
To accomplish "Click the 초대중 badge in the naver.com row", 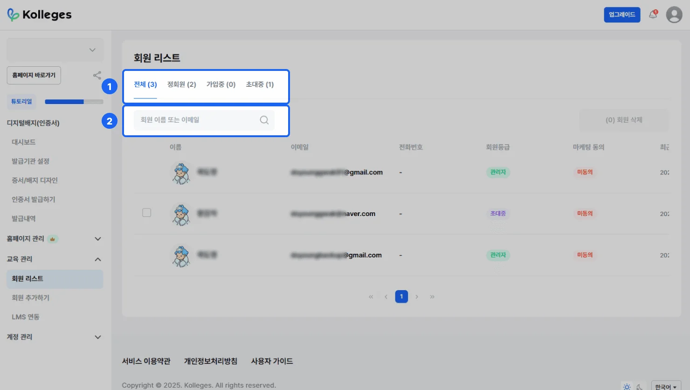I will pos(498,214).
